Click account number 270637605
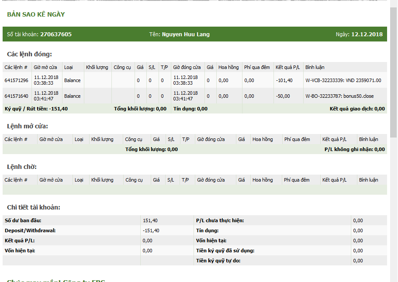 56,34
